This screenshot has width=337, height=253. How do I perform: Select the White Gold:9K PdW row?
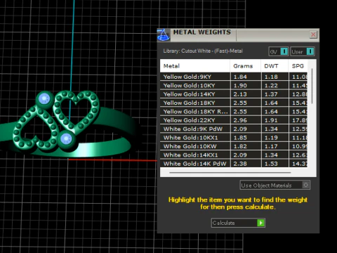(x=234, y=129)
